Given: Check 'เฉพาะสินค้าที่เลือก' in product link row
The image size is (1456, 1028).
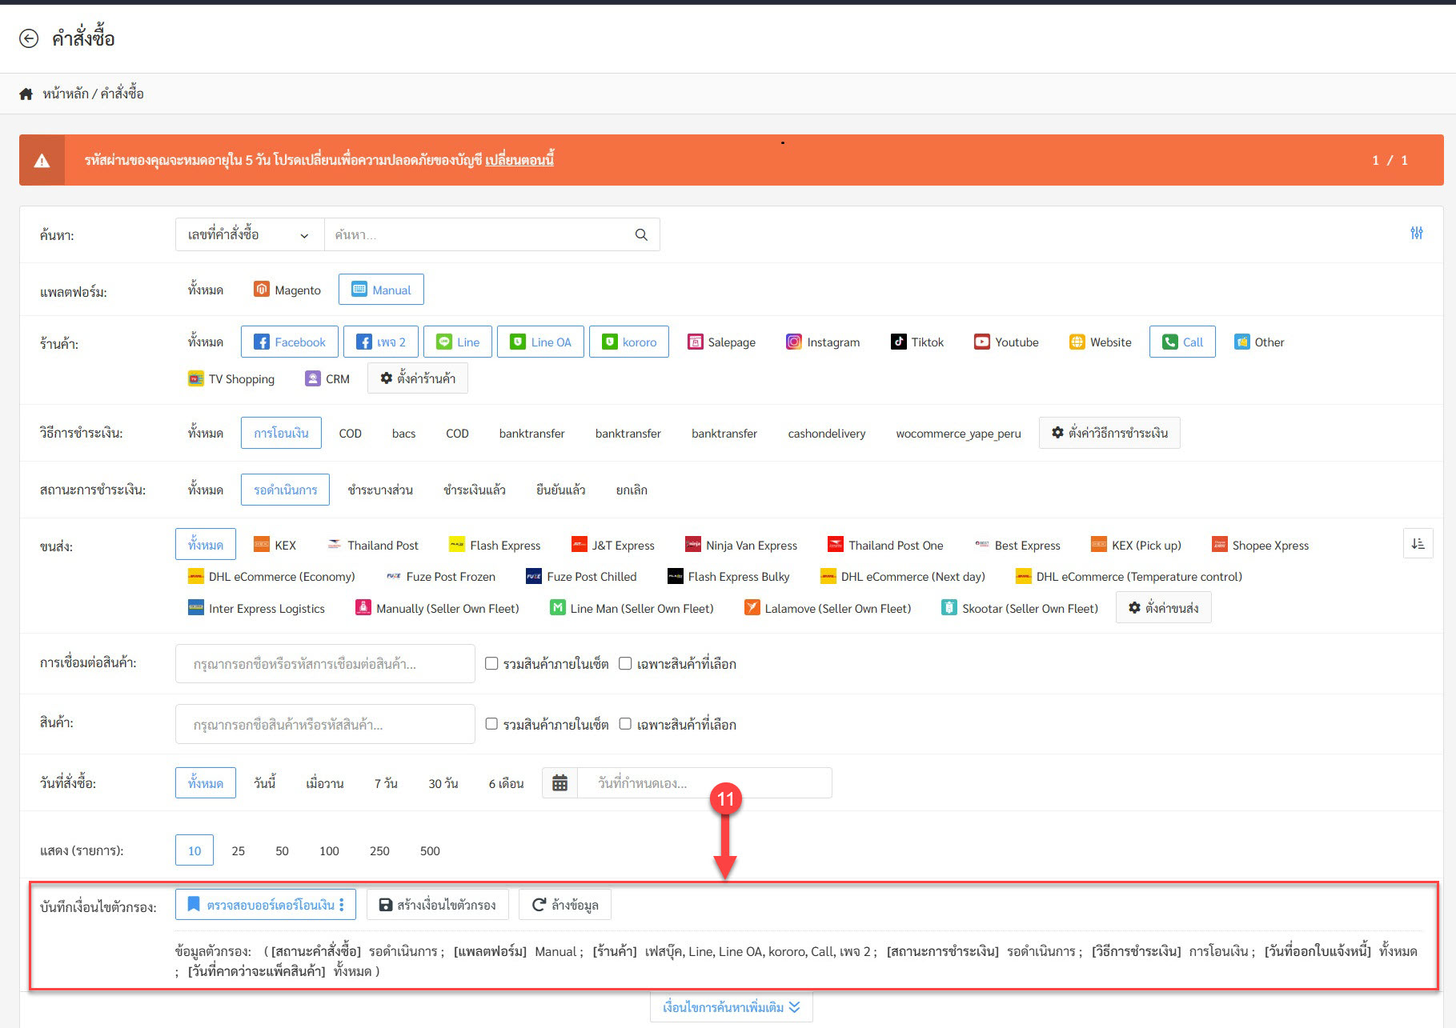Looking at the screenshot, I should pos(625,663).
